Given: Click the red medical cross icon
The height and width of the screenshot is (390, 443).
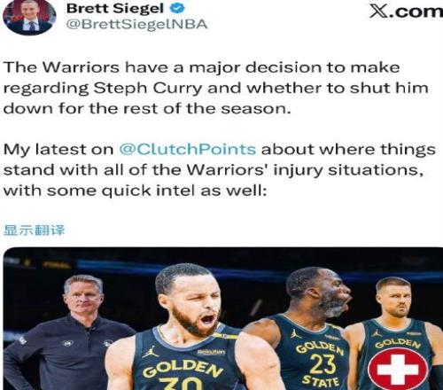Looking at the screenshot, I should 398,369.
